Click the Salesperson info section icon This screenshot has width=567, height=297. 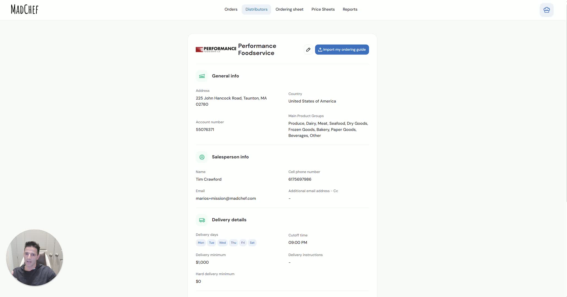pyautogui.click(x=202, y=157)
